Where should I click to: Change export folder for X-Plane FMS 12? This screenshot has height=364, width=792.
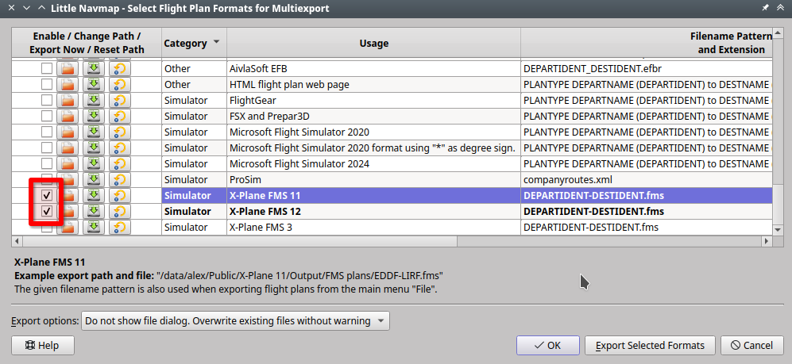click(x=68, y=211)
